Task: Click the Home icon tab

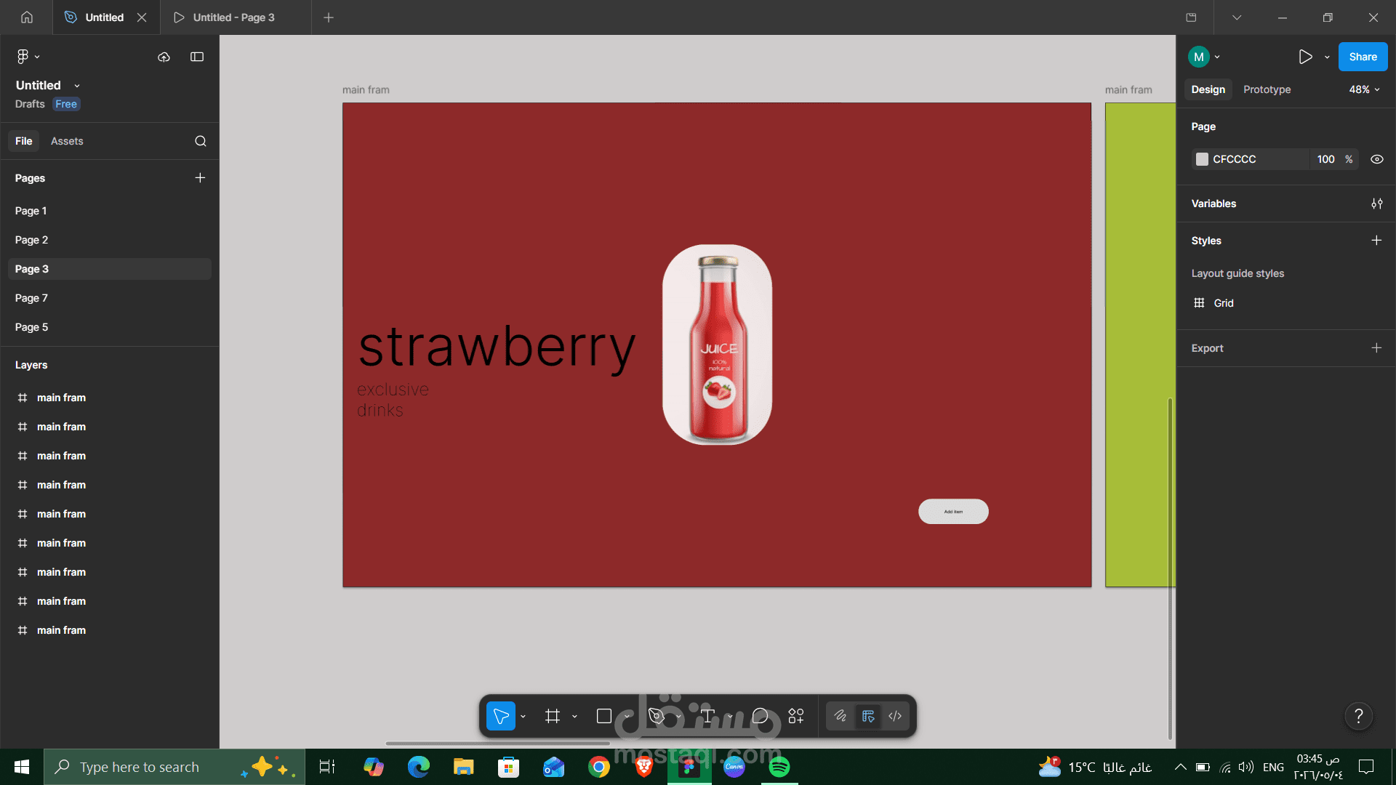Action: 27,17
